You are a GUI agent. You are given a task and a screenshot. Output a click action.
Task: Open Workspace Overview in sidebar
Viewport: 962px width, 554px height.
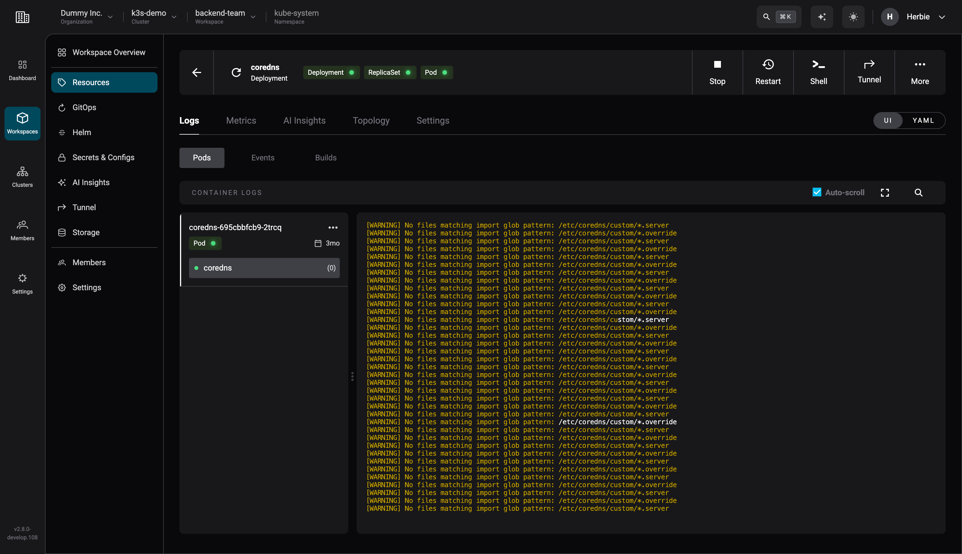click(104, 52)
